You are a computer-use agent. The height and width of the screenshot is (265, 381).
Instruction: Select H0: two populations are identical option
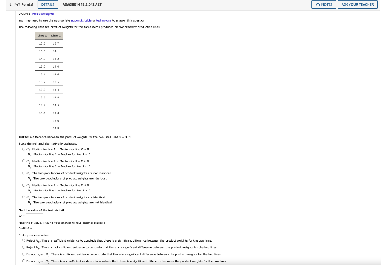(x=23, y=197)
